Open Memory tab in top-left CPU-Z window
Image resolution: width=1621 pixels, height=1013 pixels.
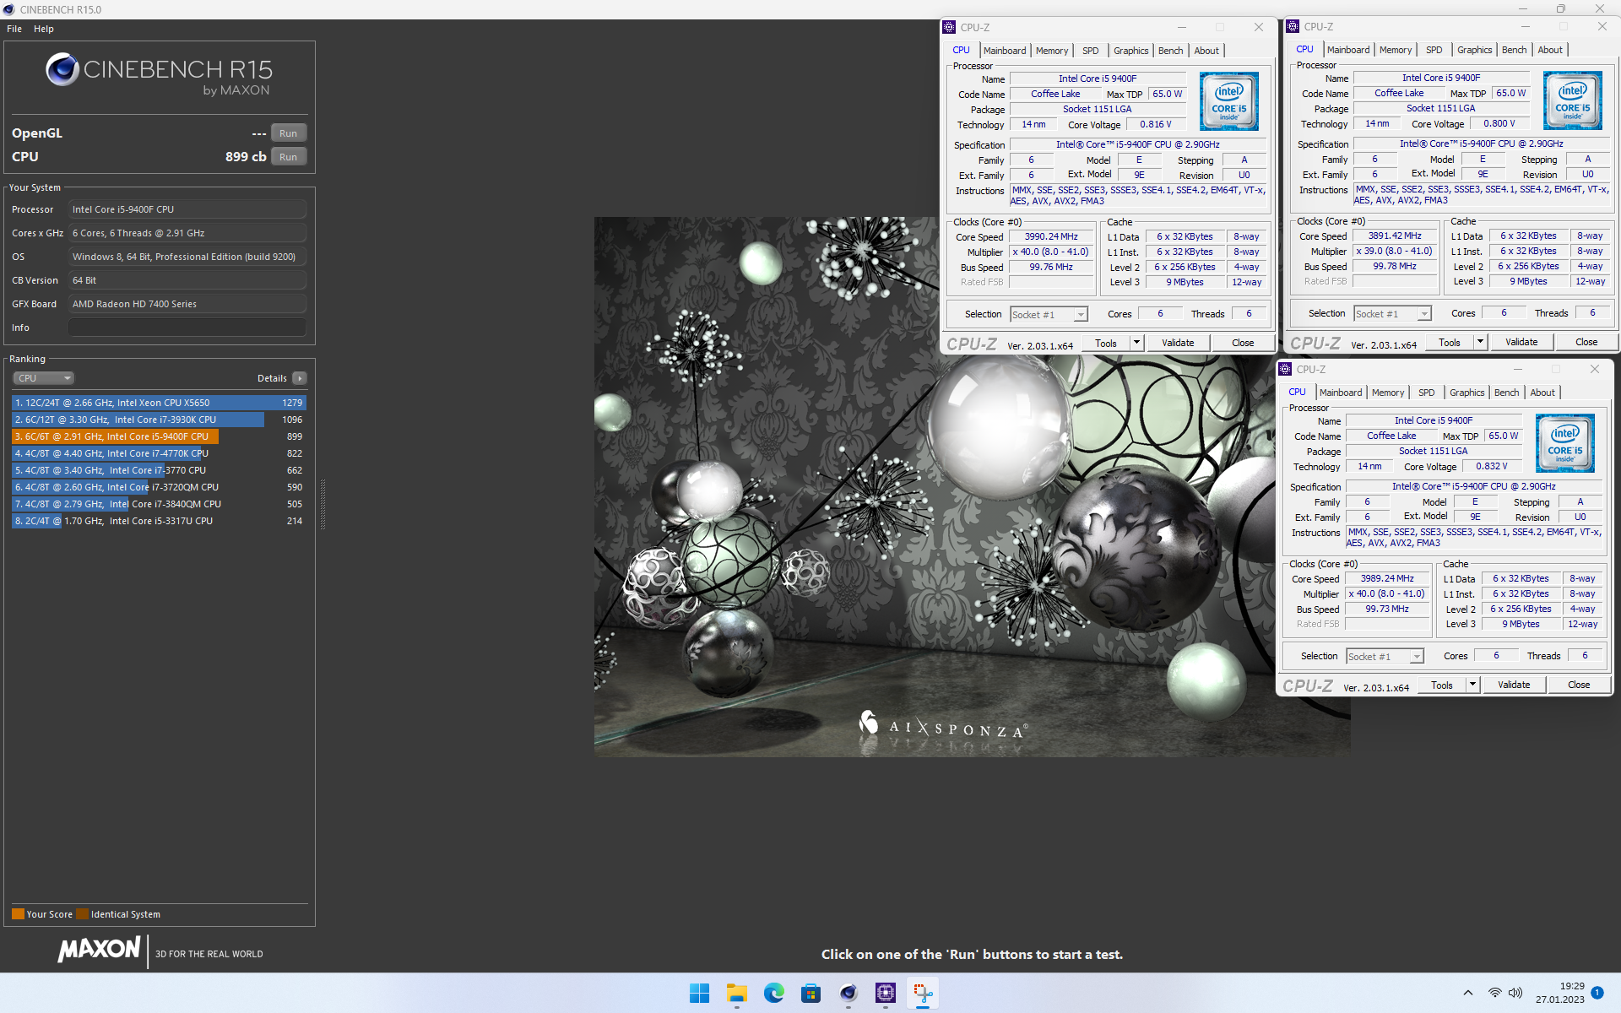pyautogui.click(x=1052, y=51)
